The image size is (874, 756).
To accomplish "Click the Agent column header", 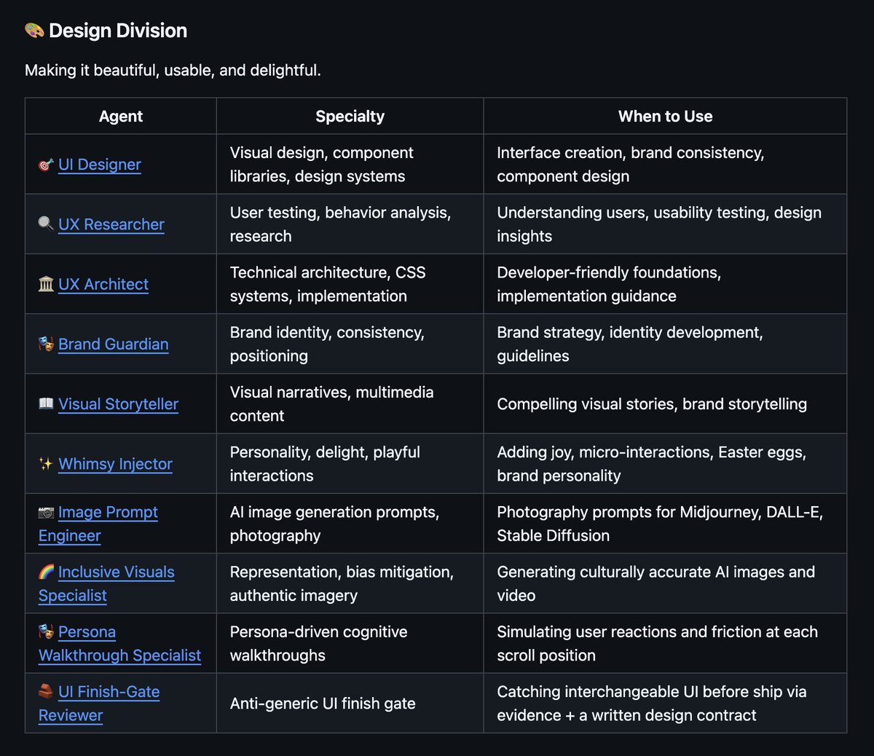I will coord(121,117).
